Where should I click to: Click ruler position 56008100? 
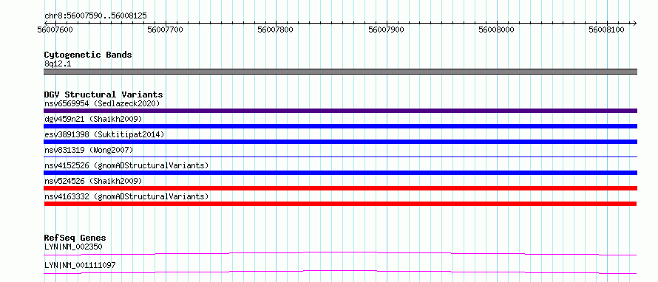[x=607, y=30]
